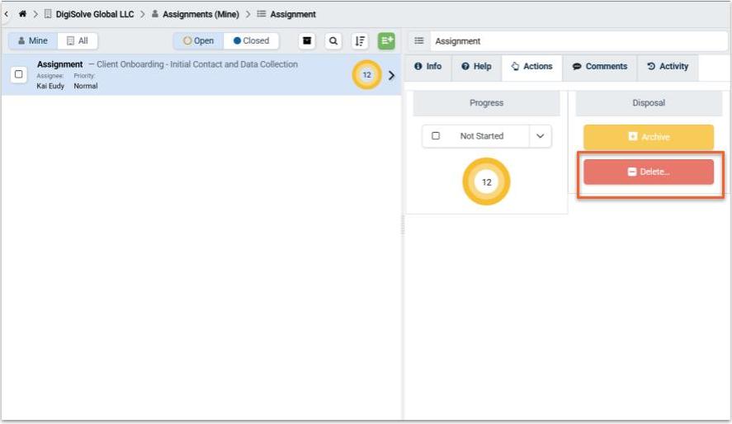Toggle the Not Started checkbox
The image size is (732, 424).
pos(436,136)
